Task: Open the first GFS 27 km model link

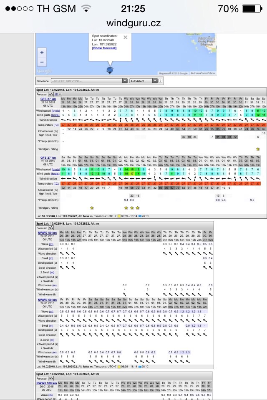Action: click(48, 99)
